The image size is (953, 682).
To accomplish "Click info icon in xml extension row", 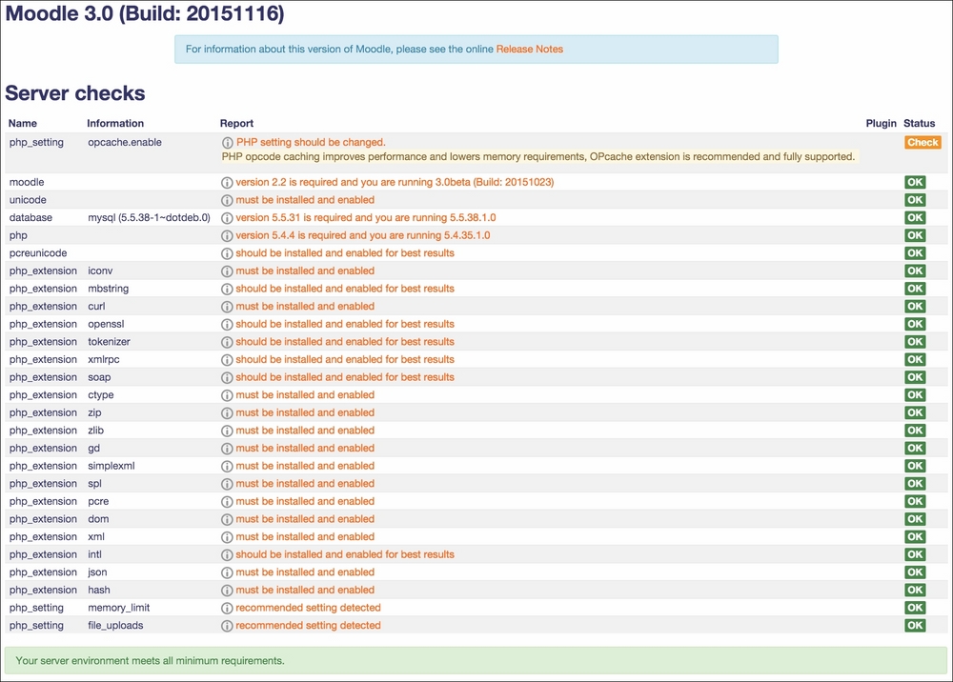I will (227, 537).
